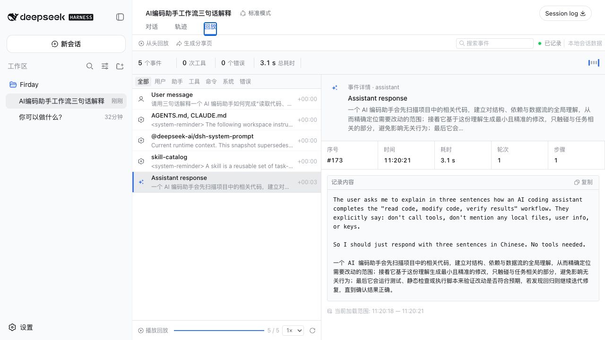Screen dimensions: 605x340
Task: Click the 0 次工具 stat
Action: click(194, 63)
